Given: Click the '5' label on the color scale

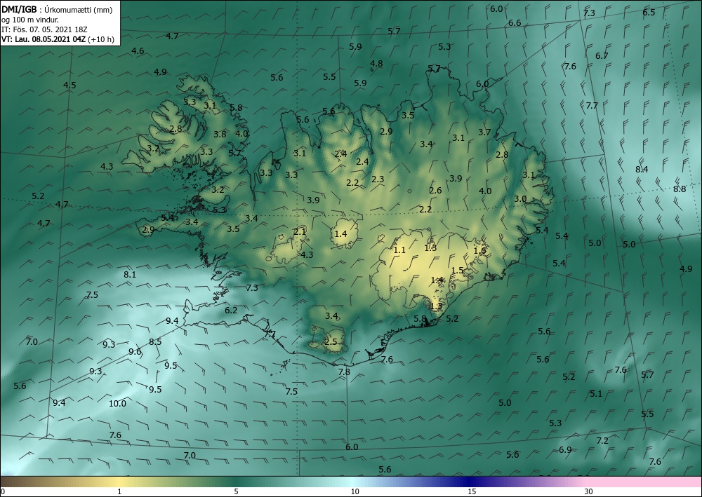Looking at the screenshot, I should point(236,492).
